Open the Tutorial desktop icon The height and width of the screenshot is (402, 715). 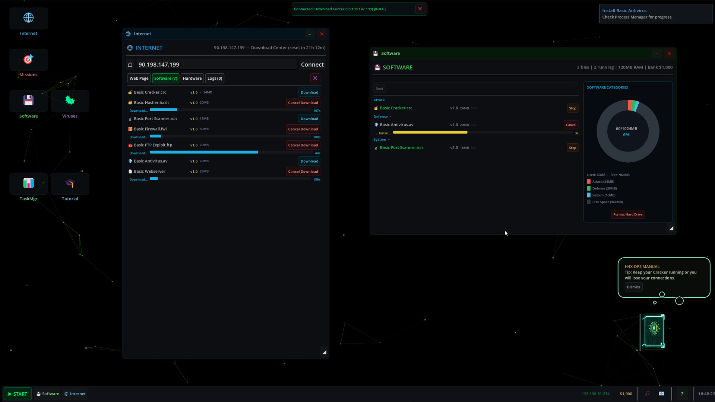[70, 184]
